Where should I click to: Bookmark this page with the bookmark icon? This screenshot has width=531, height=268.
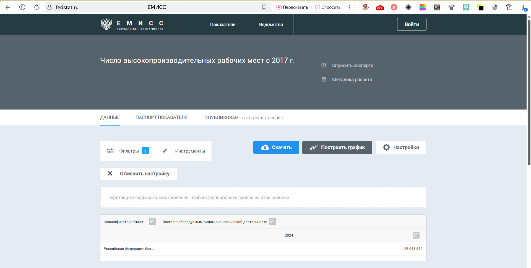(x=264, y=7)
